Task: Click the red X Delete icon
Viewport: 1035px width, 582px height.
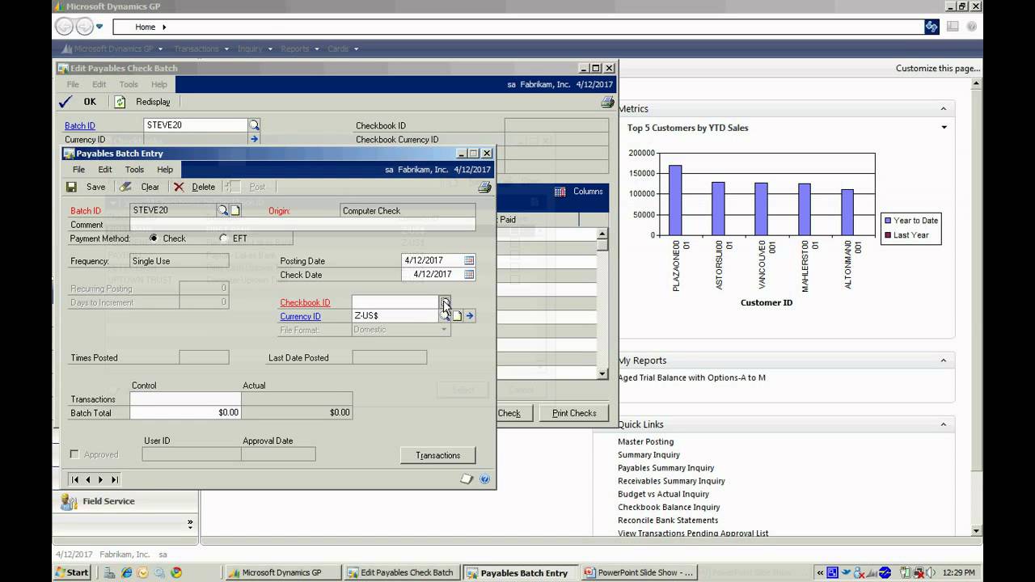Action: pos(179,187)
